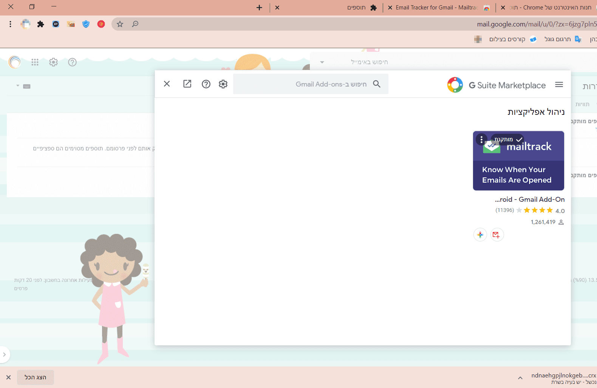The width and height of the screenshot is (597, 388).
Task: Open the Marketplace settings gear
Action: pos(223,84)
